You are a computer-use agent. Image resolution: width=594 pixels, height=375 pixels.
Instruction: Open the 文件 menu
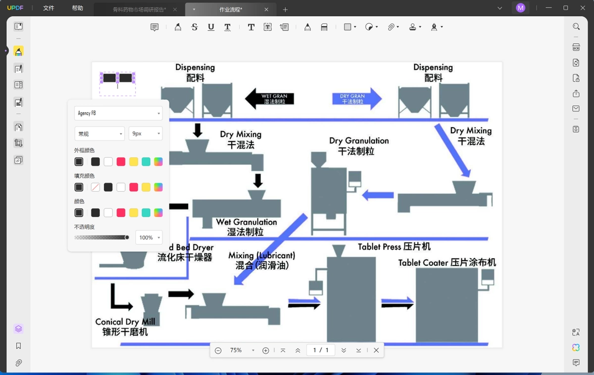coord(49,8)
